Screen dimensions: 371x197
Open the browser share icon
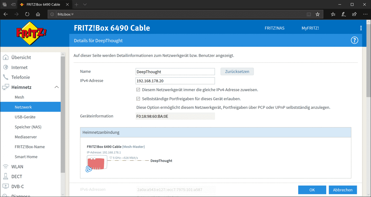354,14
